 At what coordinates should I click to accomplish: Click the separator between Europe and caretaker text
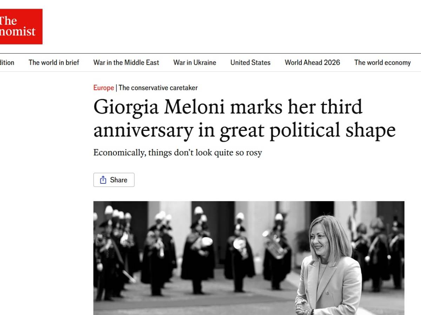pyautogui.click(x=116, y=88)
